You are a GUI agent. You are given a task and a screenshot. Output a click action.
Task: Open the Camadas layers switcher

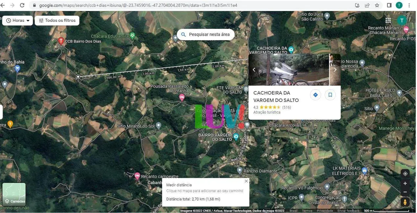[14, 193]
